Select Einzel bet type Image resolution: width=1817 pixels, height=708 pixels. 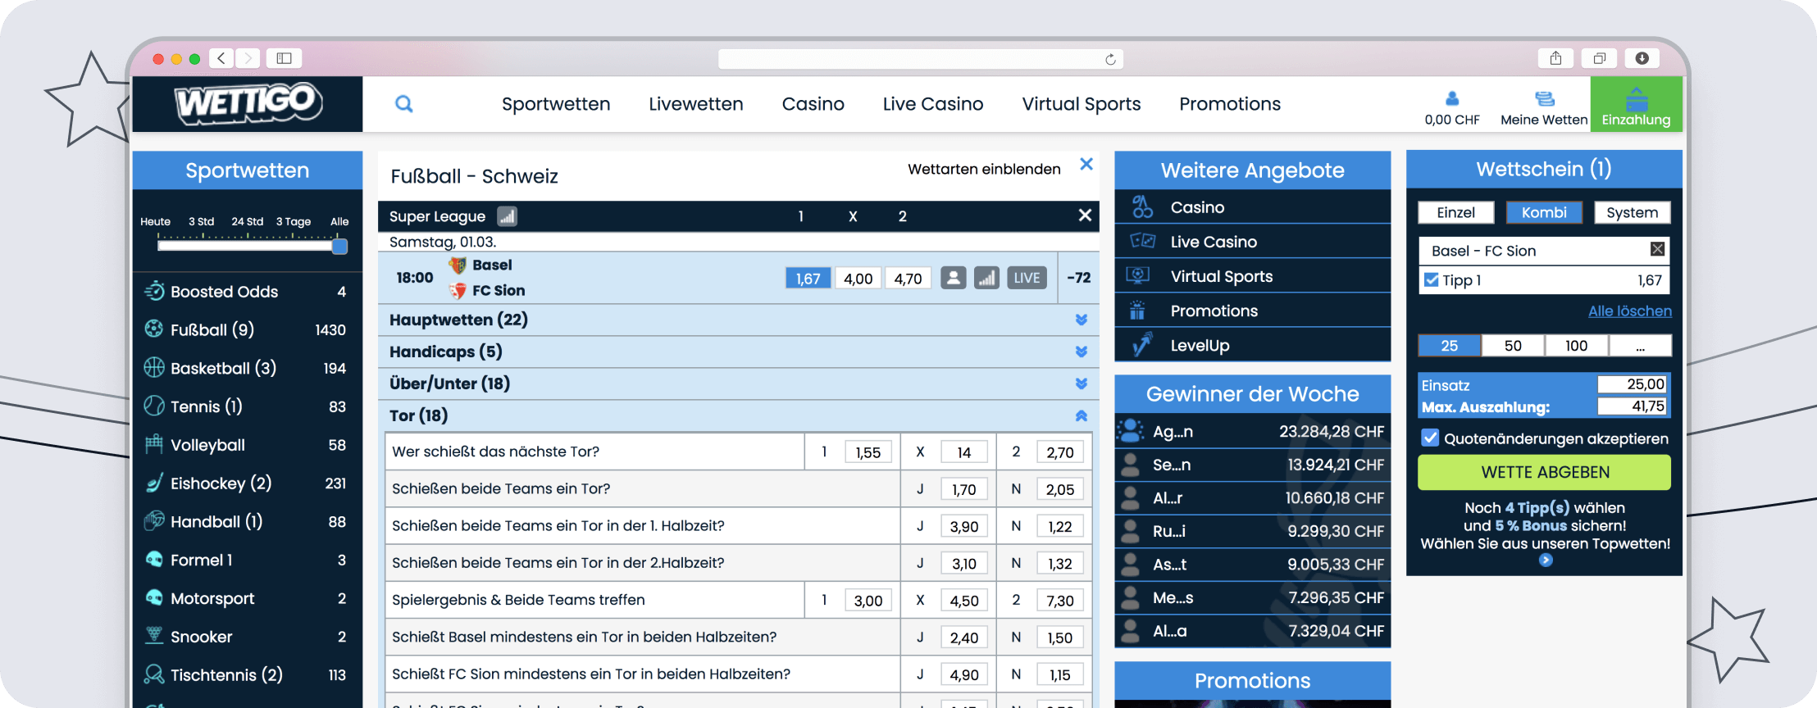(x=1455, y=212)
